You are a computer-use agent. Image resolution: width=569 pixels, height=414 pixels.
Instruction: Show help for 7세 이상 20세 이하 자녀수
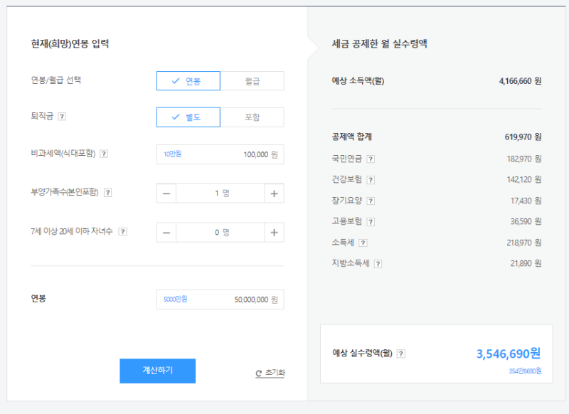pyautogui.click(x=122, y=231)
